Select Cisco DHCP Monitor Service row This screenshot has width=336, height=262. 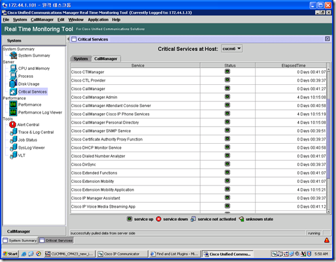pyautogui.click(x=198, y=148)
